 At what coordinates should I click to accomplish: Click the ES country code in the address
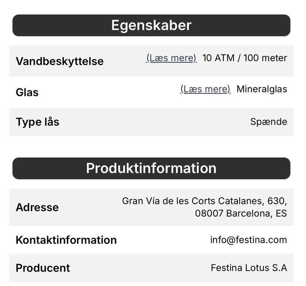pyautogui.click(x=281, y=213)
